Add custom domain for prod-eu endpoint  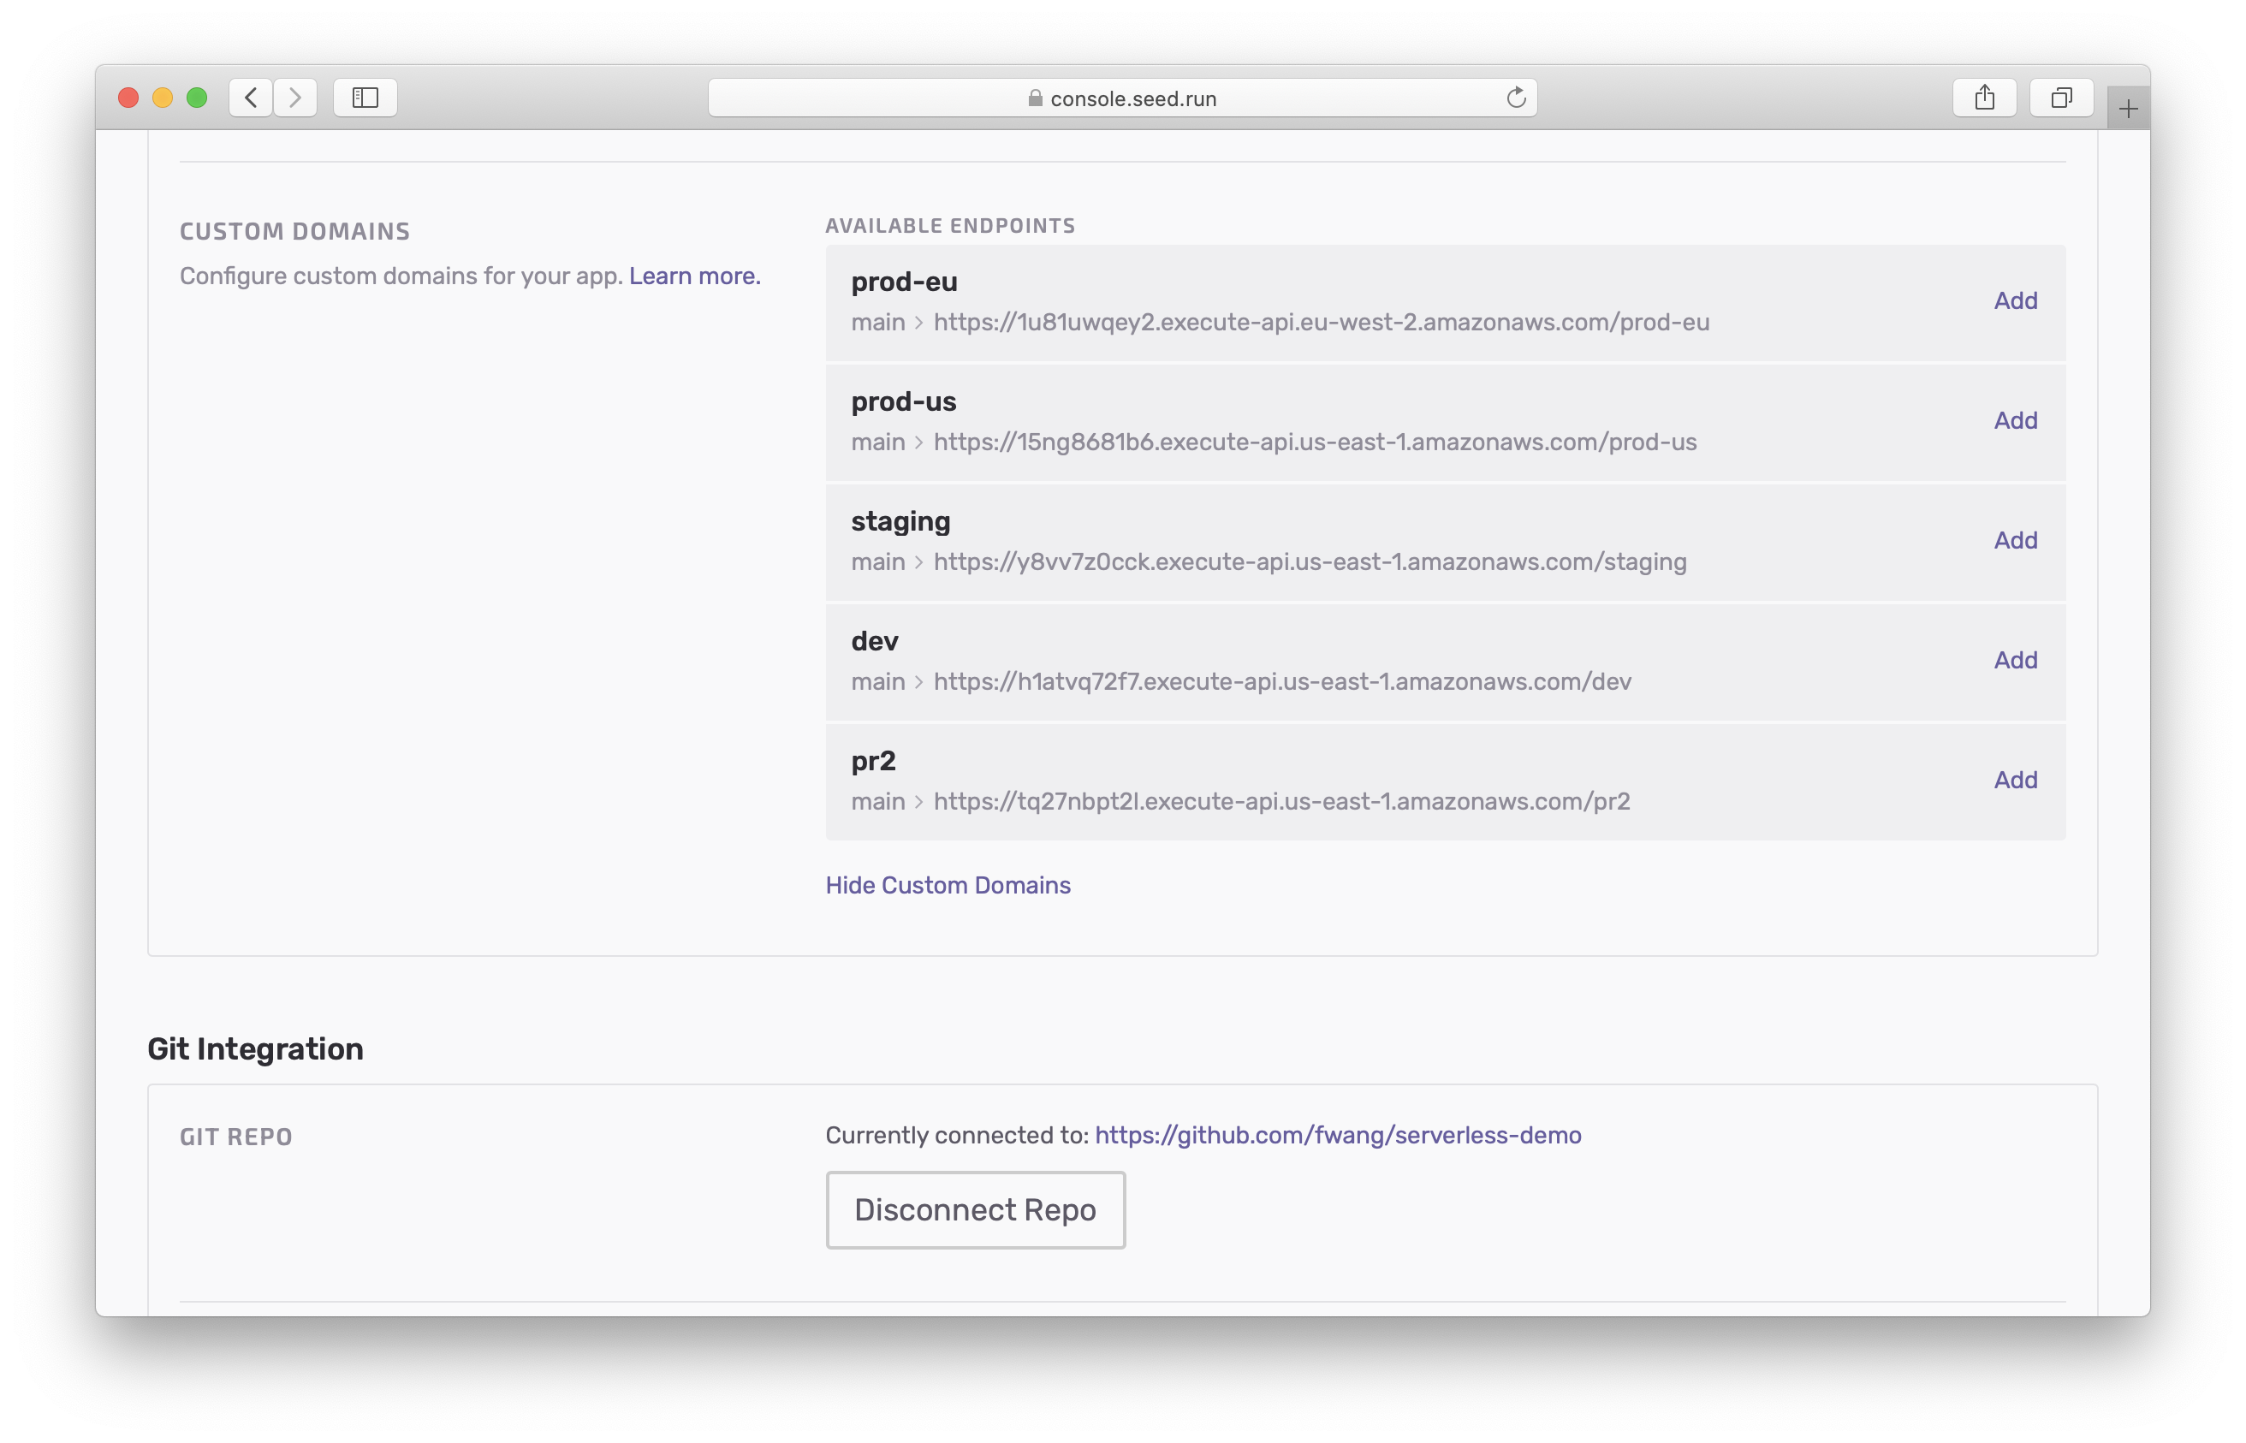[2016, 300]
